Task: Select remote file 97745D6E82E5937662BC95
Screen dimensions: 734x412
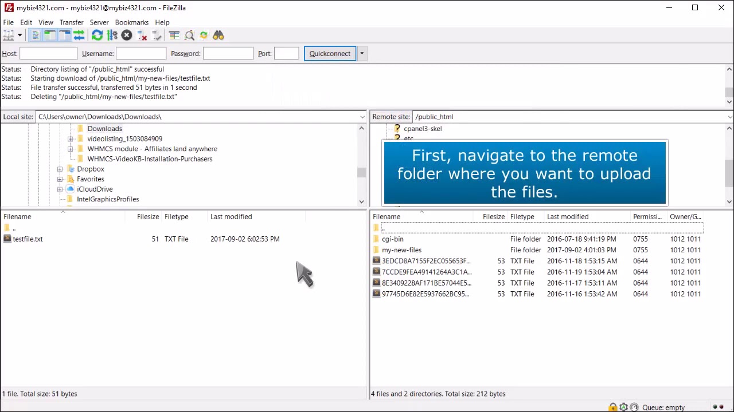Action: pos(425,294)
